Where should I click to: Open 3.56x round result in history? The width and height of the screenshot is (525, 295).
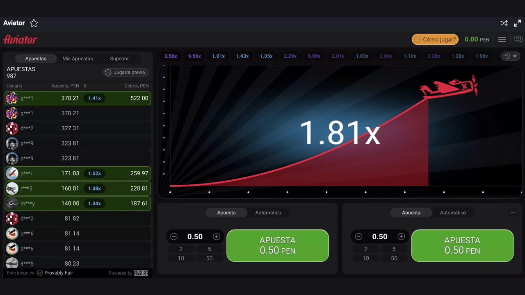[170, 56]
